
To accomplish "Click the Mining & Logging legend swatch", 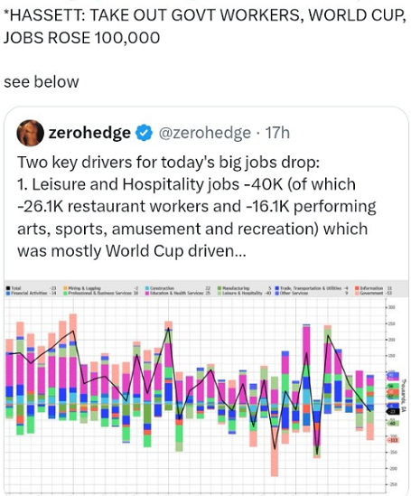I will coord(66,288).
